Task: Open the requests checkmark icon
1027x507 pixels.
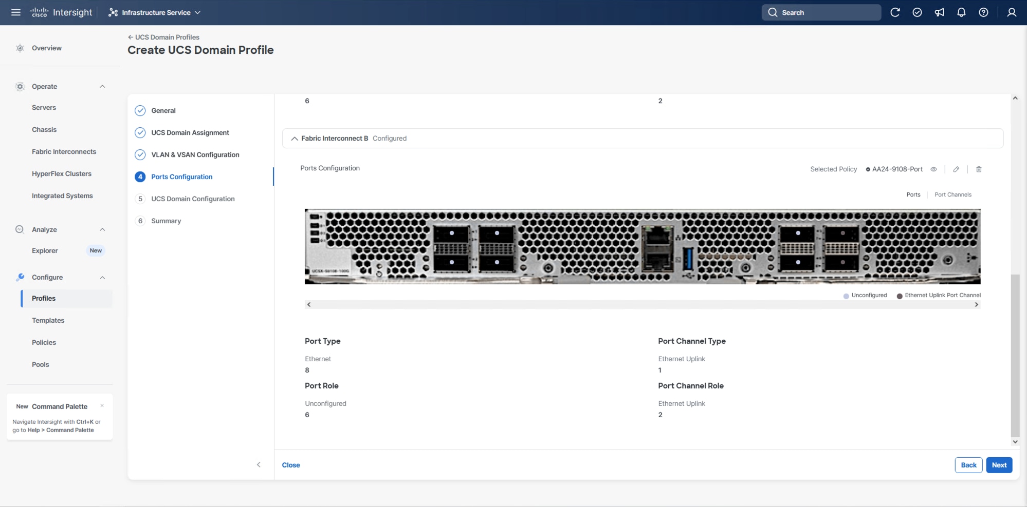Action: click(x=917, y=12)
